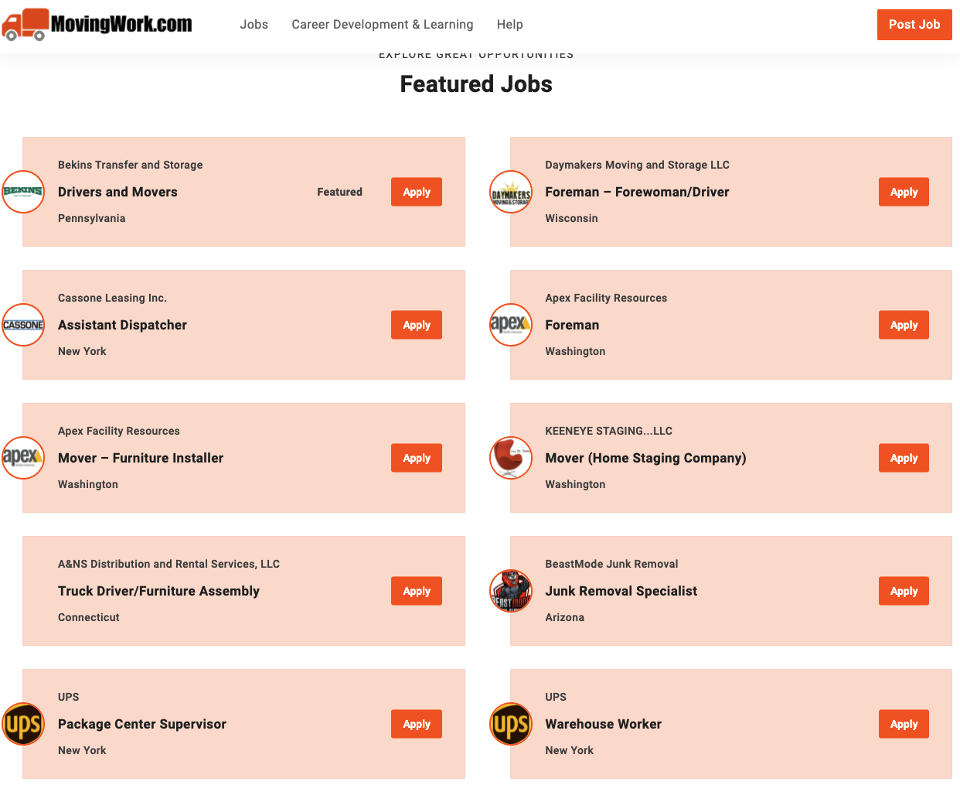Click the BeastMode Junk Removal logo
This screenshot has height=792, width=960.
511,591
